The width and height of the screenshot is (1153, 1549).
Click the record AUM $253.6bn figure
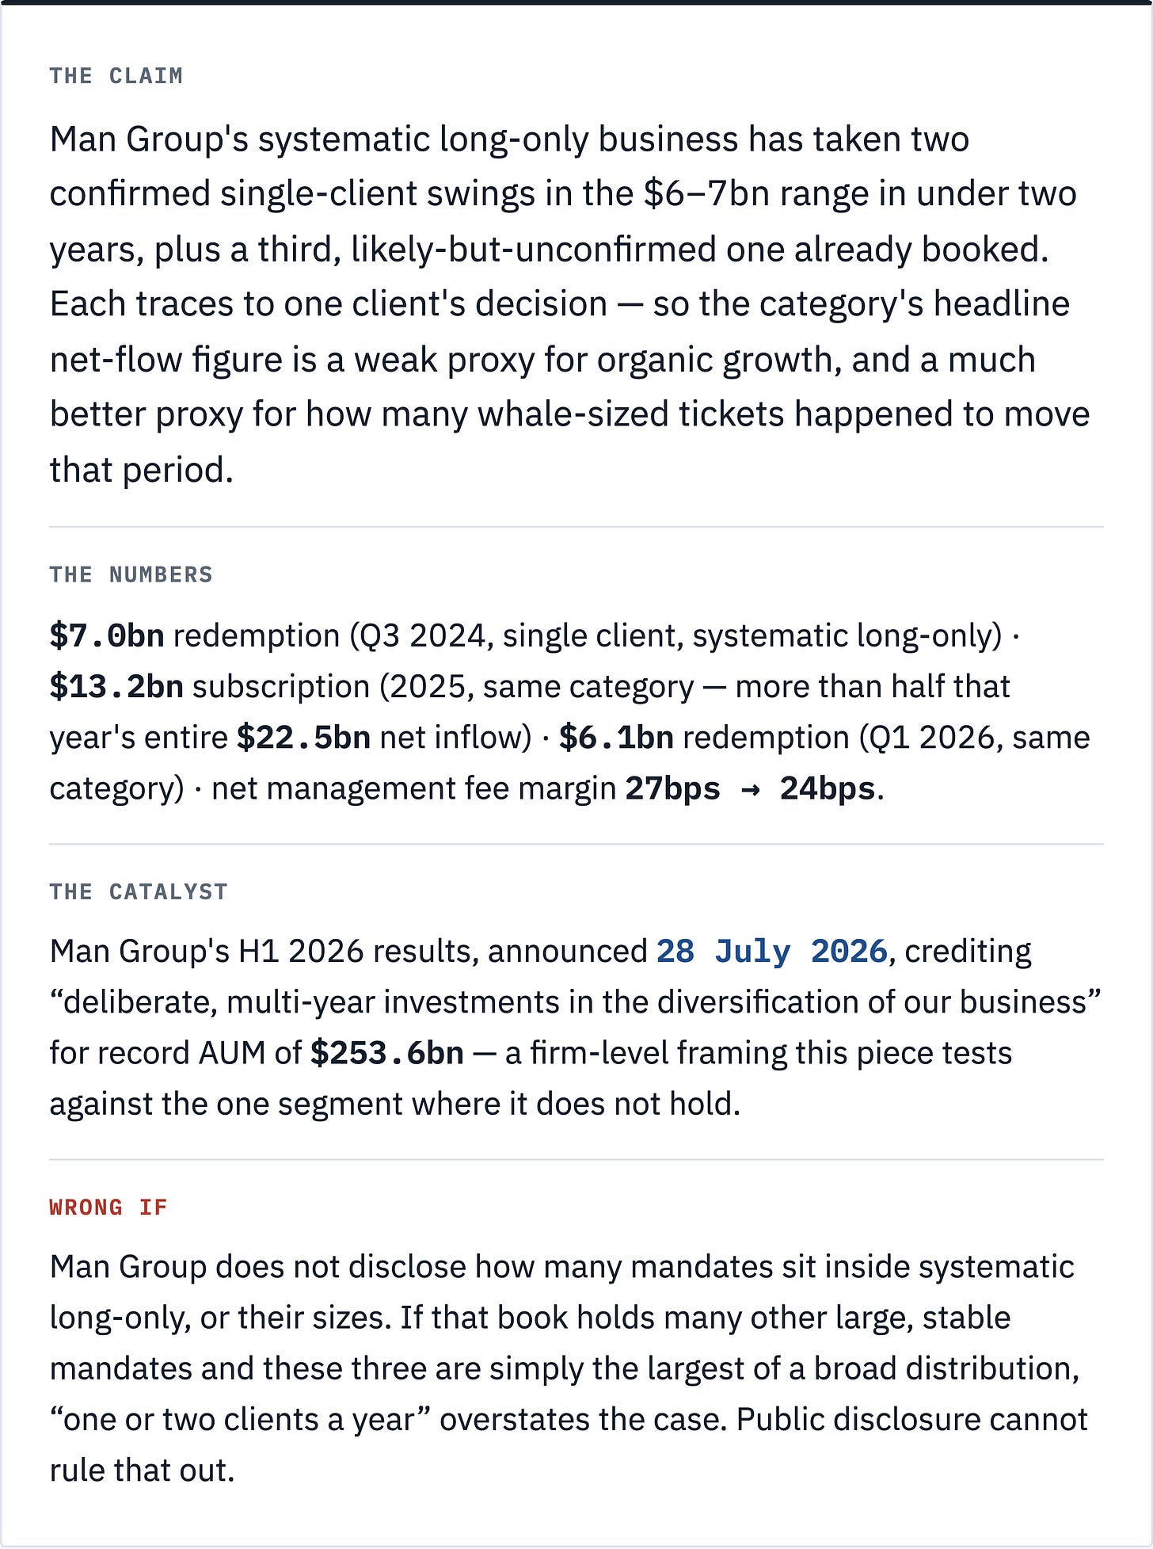click(387, 1054)
